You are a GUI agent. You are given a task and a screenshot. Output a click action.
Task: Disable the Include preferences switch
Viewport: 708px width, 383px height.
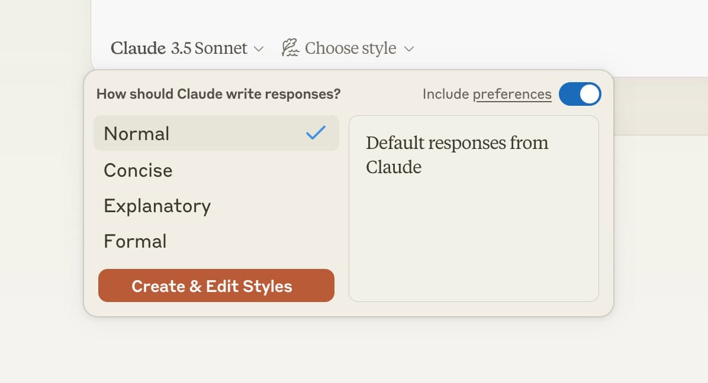pos(580,94)
